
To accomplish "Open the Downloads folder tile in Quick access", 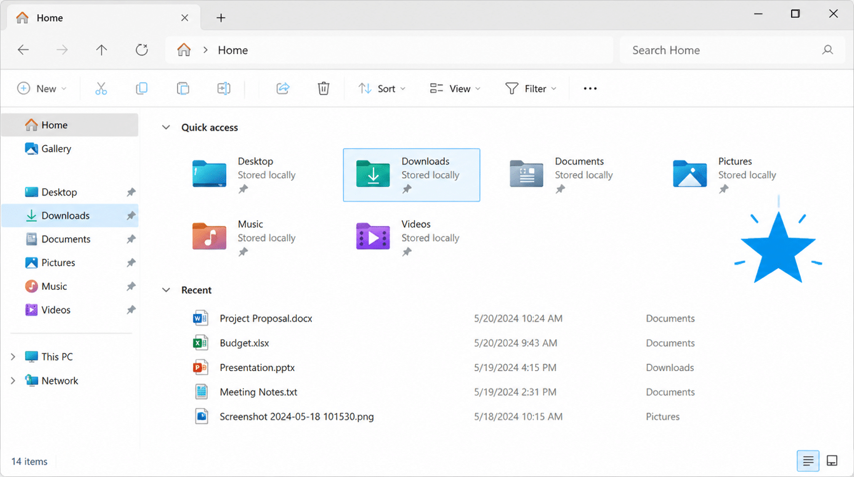I will point(411,175).
